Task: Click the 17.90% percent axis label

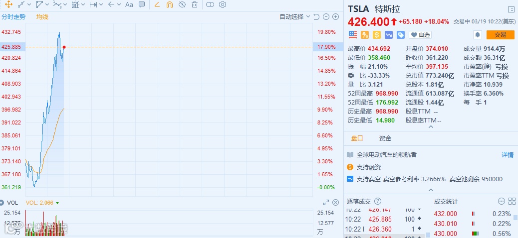Action: (326, 47)
